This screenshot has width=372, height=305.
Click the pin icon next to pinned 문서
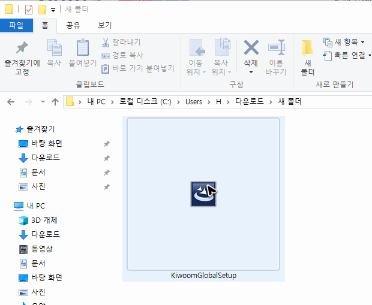[107, 173]
